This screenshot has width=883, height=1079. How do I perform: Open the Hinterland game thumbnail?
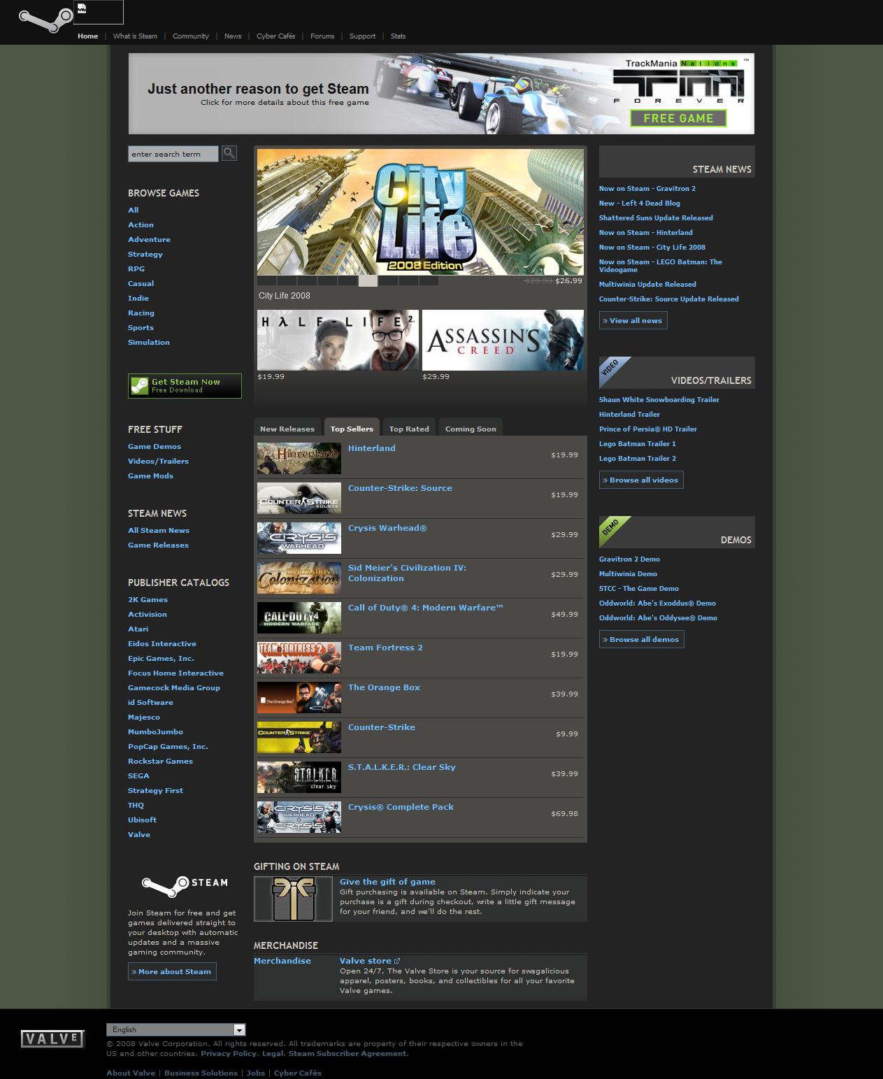click(x=299, y=459)
